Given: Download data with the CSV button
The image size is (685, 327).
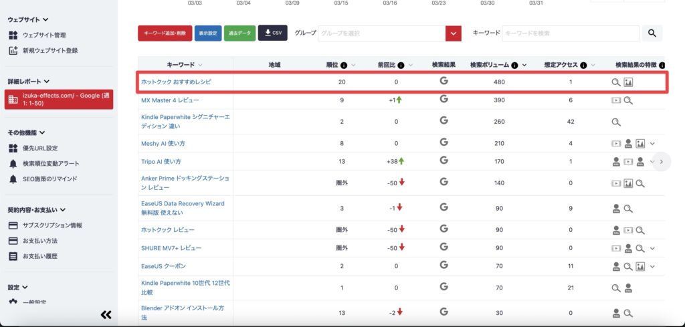Looking at the screenshot, I should click(272, 33).
